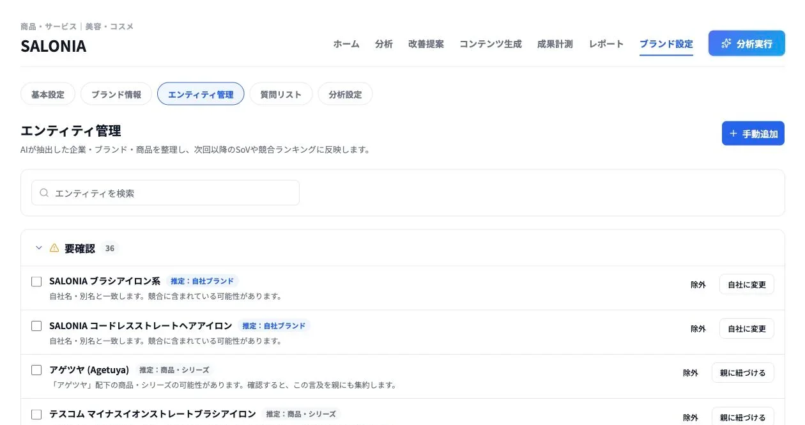Switch to the 分析設定 tab
Viewport: 805px width, 425px height.
345,94
